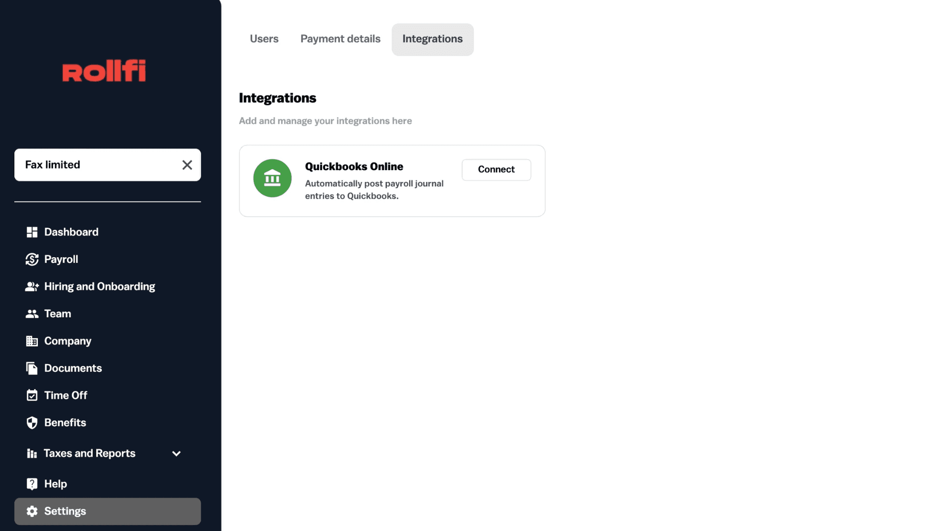Click the Company building icon
This screenshot has width=944, height=531.
point(32,341)
